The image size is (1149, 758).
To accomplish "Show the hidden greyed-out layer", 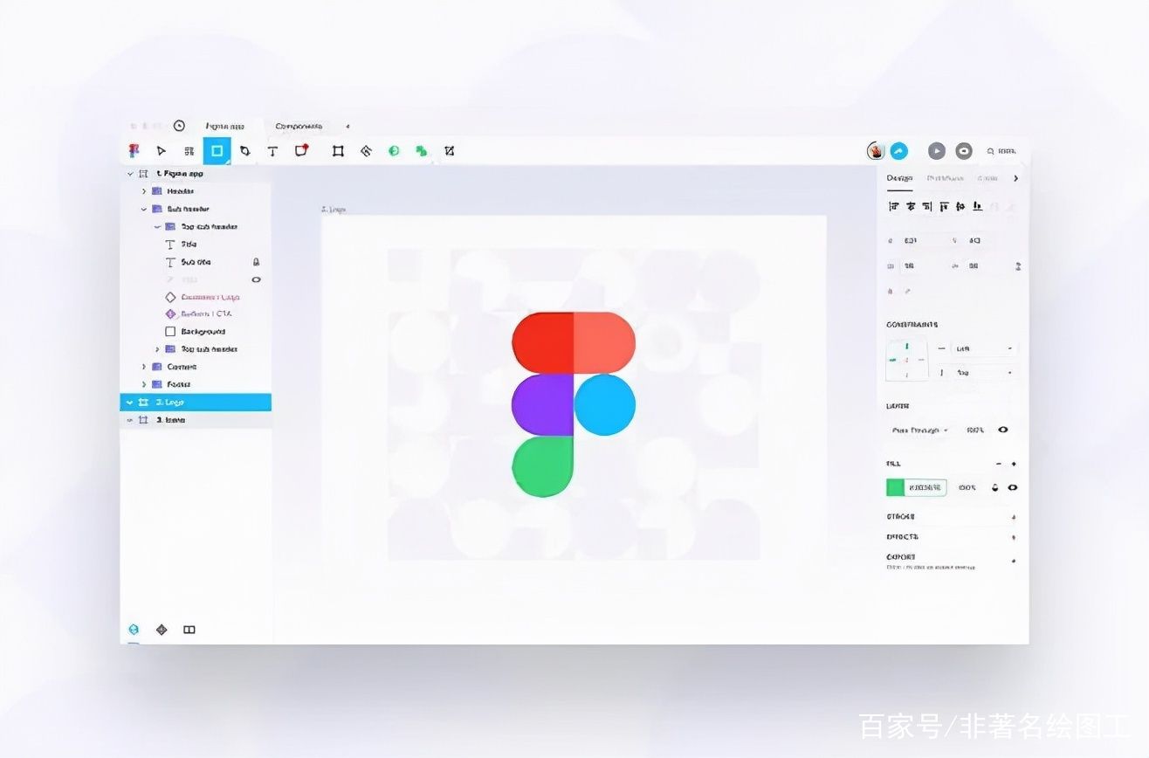I will tap(256, 279).
